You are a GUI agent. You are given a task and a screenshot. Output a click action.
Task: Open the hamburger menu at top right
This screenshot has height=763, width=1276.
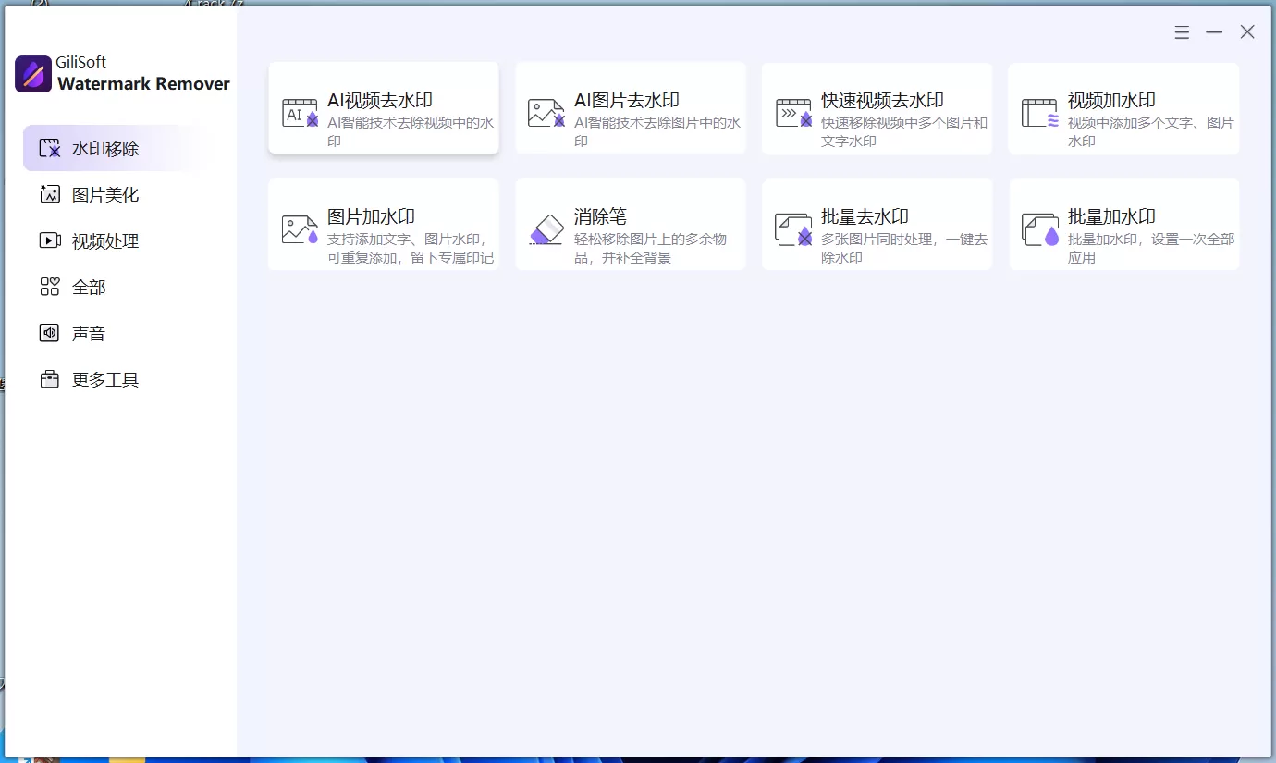coord(1182,31)
